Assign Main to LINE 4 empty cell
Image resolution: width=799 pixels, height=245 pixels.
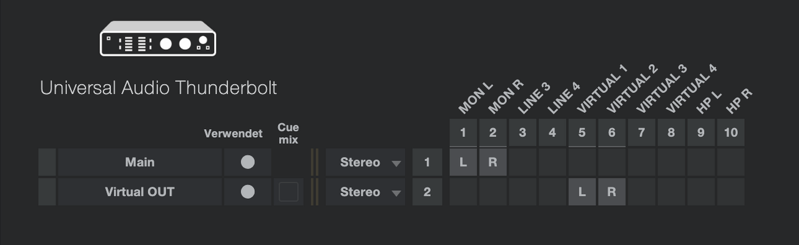tap(552, 162)
